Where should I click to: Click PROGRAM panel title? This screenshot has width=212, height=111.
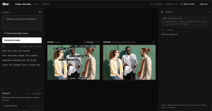pos(107,42)
